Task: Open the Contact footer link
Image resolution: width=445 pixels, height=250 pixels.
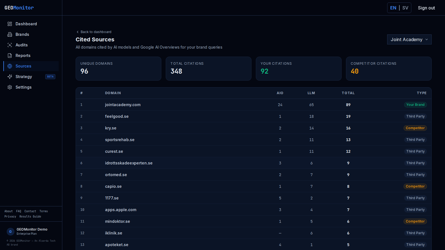Action: coord(30,211)
